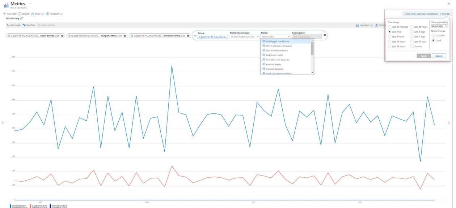Click the Add metric icon
This screenshot has height=208, width=456.
point(8,25)
